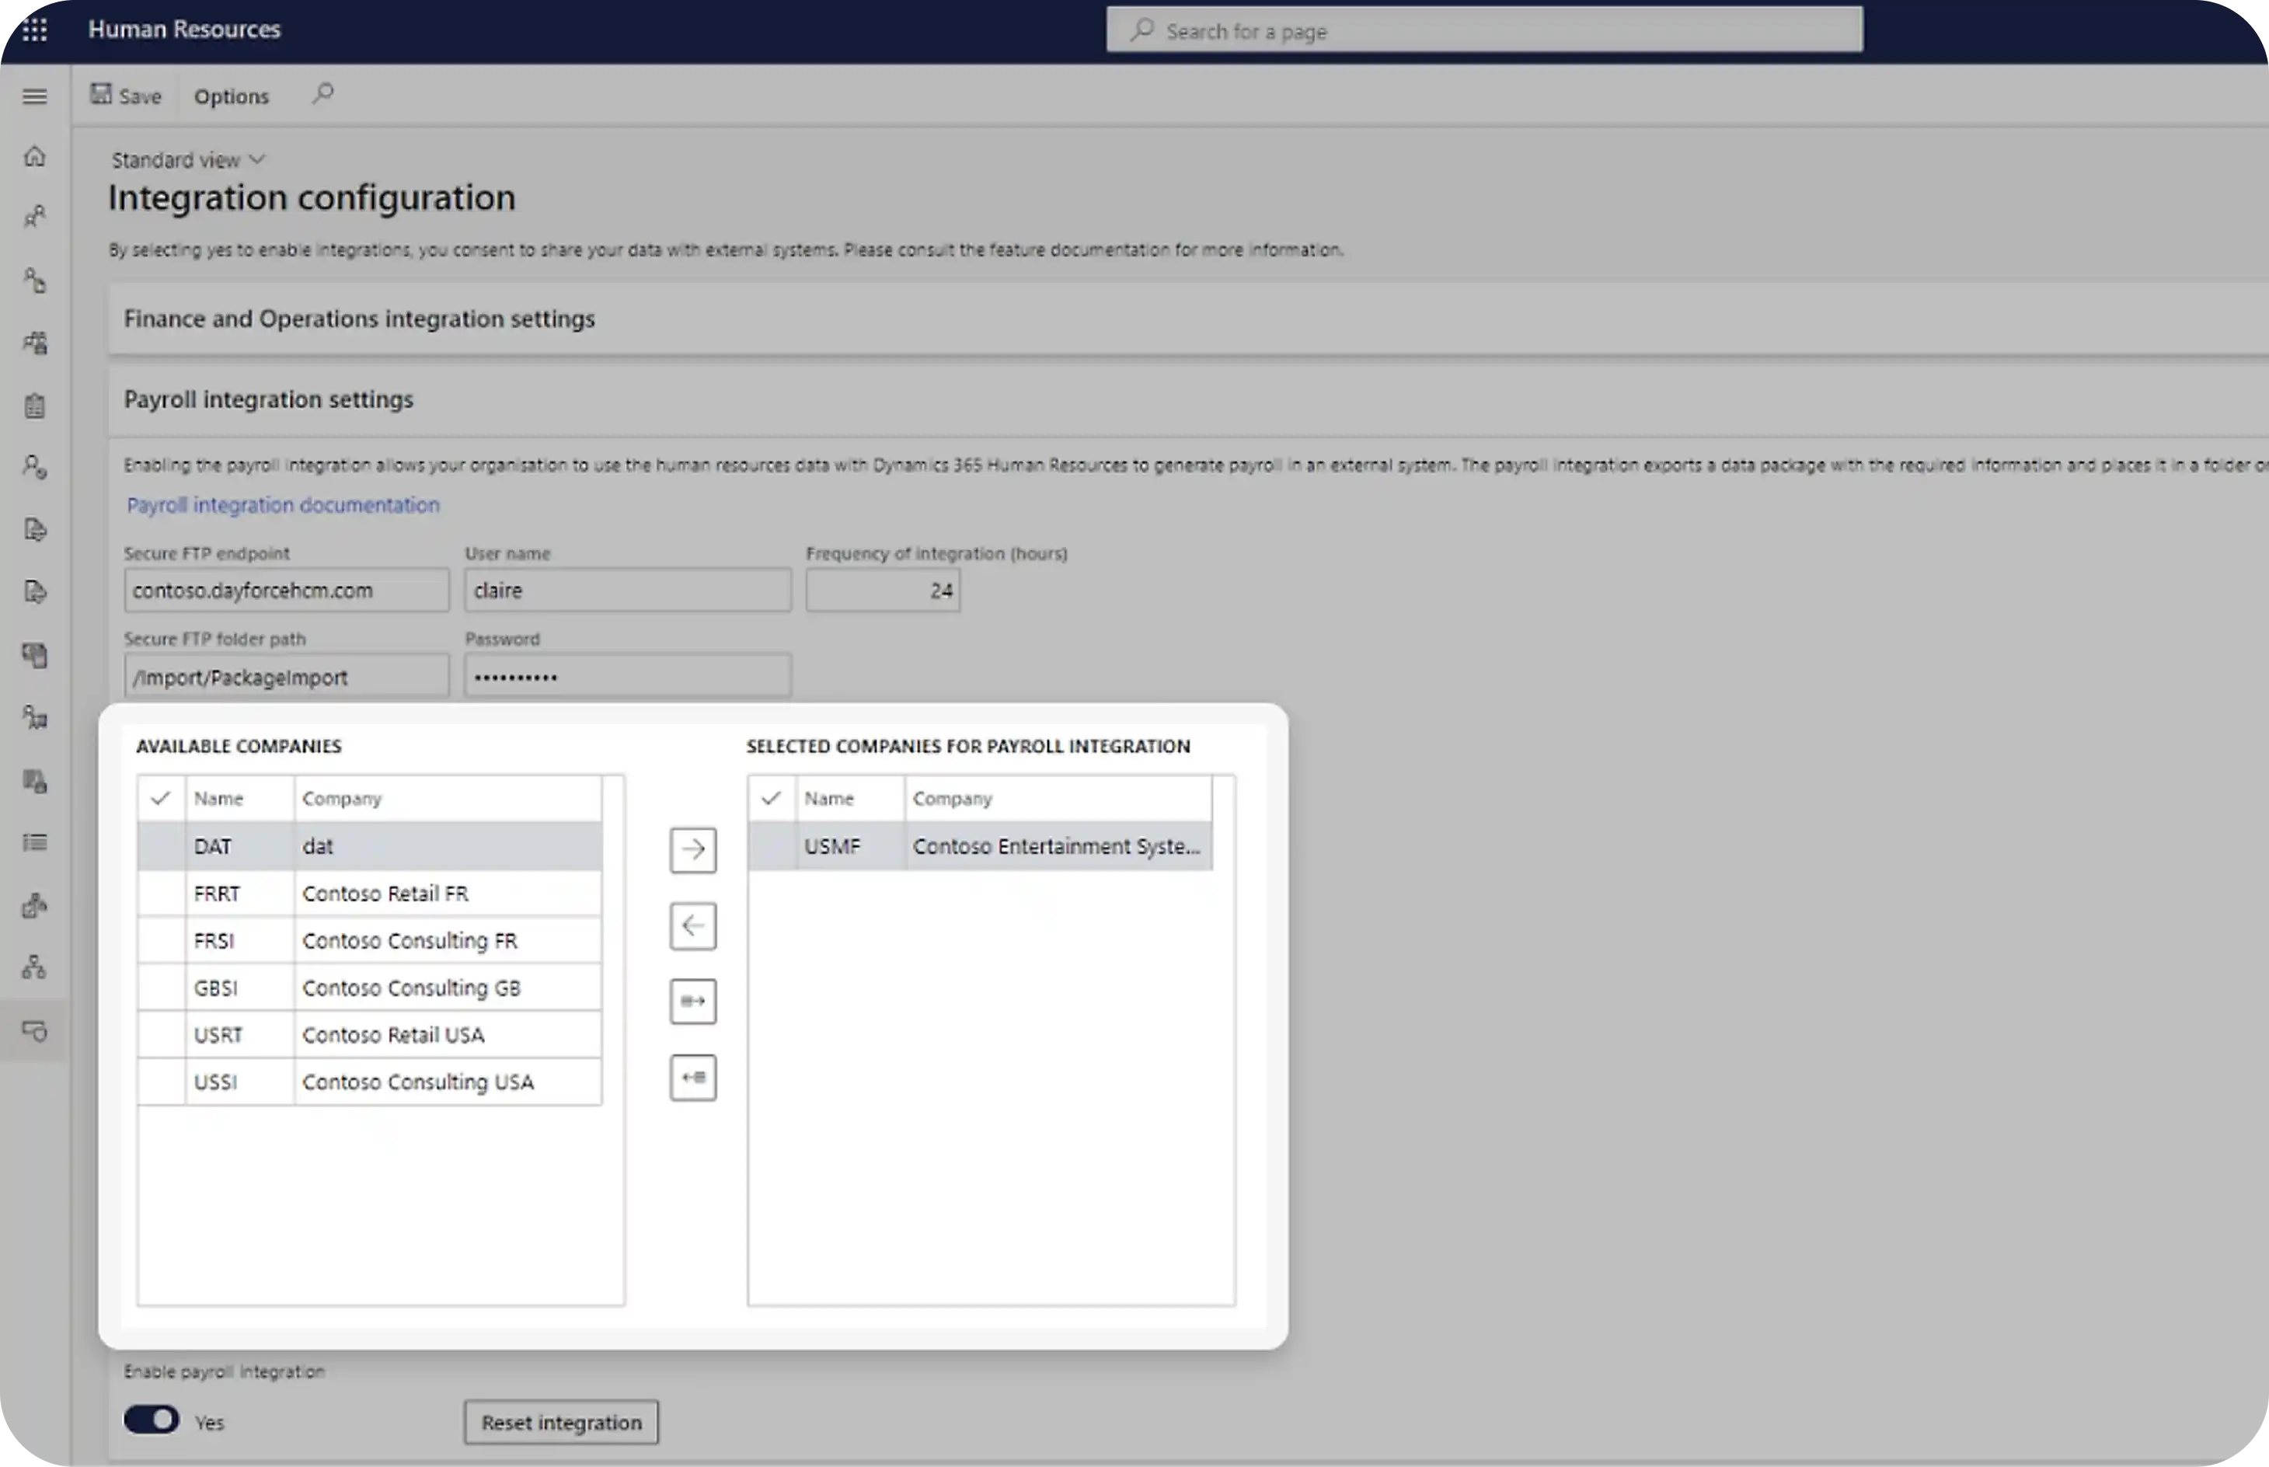Expand the Finance and Operations integration settings section
Image resolution: width=2269 pixels, height=1467 pixels.
359,318
